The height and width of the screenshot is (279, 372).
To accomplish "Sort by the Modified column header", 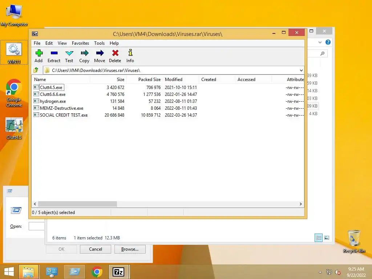I will [181, 80].
